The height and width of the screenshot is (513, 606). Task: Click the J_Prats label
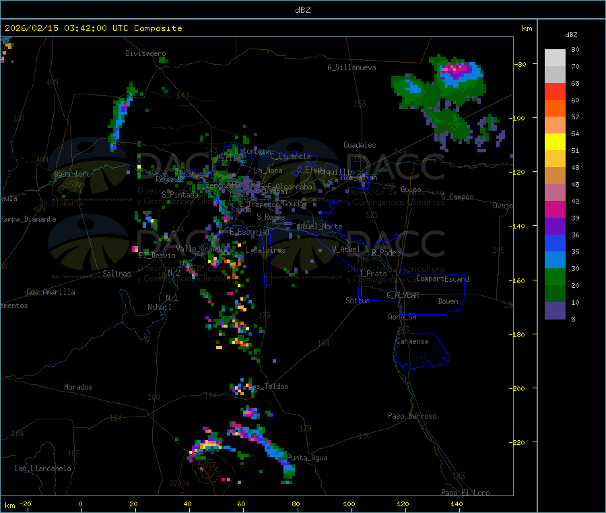[372, 274]
